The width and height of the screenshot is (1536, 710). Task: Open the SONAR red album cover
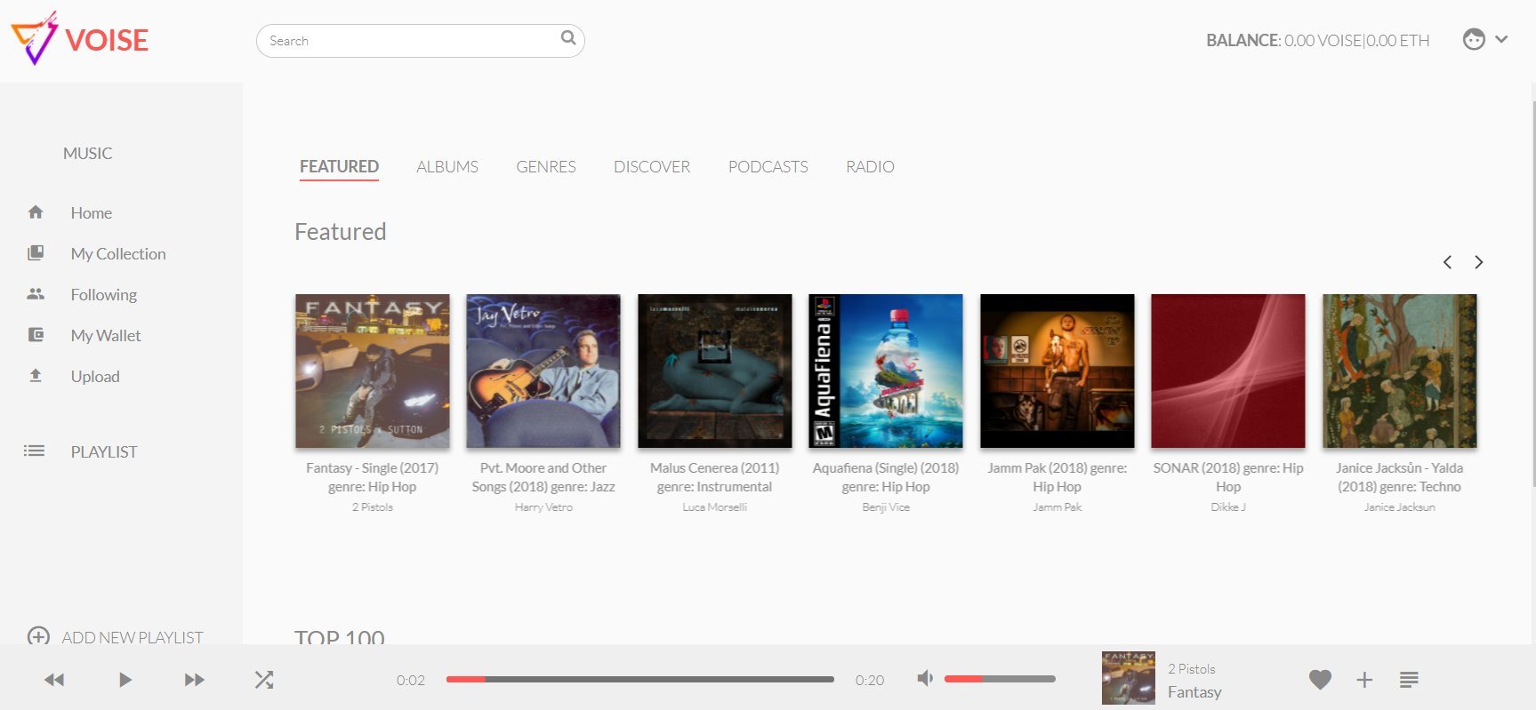[1228, 371]
